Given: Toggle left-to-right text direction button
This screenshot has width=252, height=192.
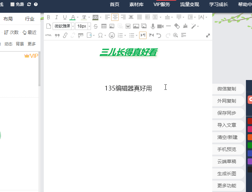Looking at the screenshot, I should pyautogui.click(x=143, y=35).
